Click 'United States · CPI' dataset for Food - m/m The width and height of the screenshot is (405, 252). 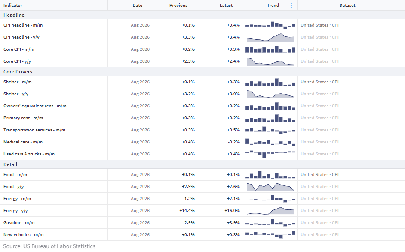[319, 175]
